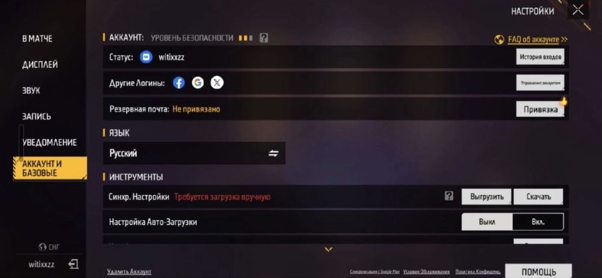Screen dimensions: 602x278
Task: Switch to the В матче tab
Action: pyautogui.click(x=37, y=39)
